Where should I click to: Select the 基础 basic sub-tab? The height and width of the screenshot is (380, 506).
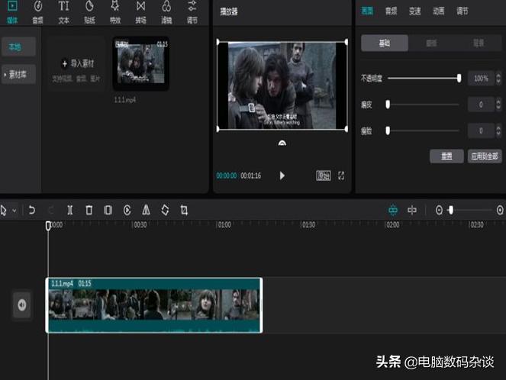pyautogui.click(x=385, y=43)
